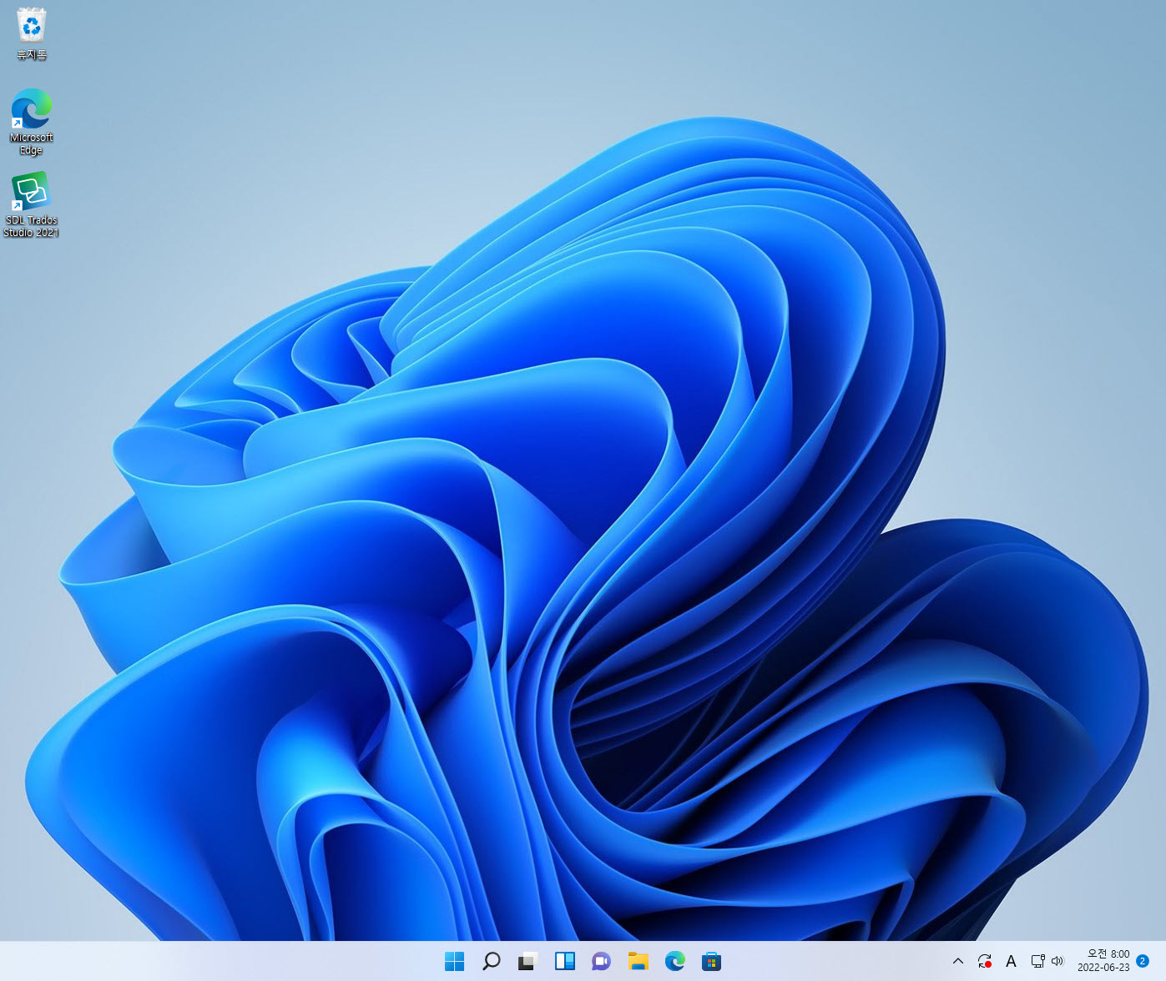Show hidden system tray icons chevron
This screenshot has width=1166, height=981.
tap(958, 961)
